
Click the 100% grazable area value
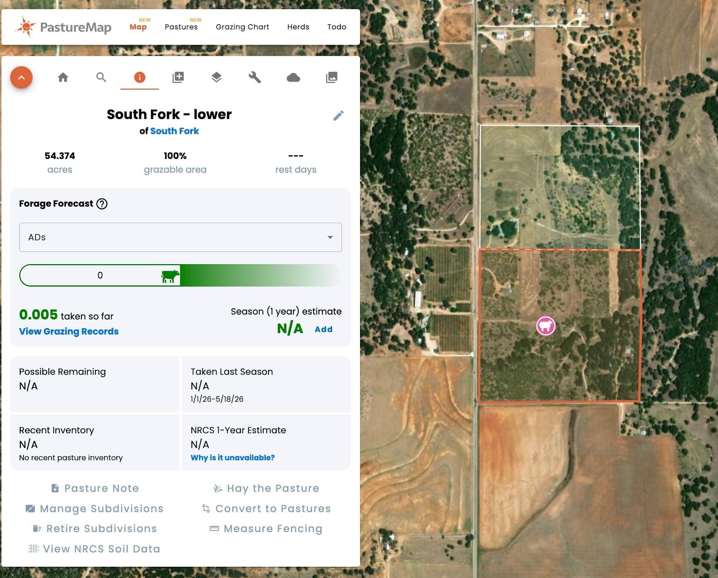coord(175,156)
